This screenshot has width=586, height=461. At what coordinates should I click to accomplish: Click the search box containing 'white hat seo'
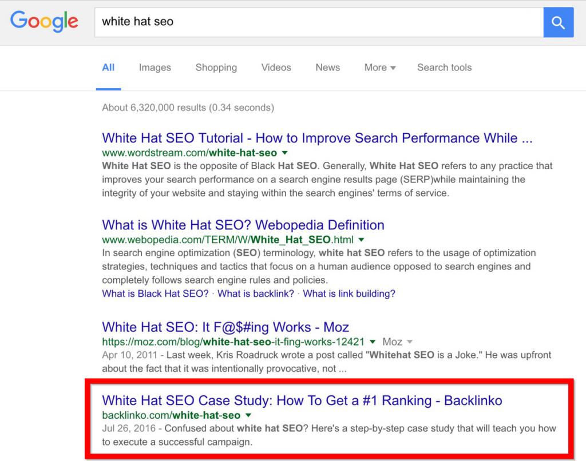[x=318, y=22]
